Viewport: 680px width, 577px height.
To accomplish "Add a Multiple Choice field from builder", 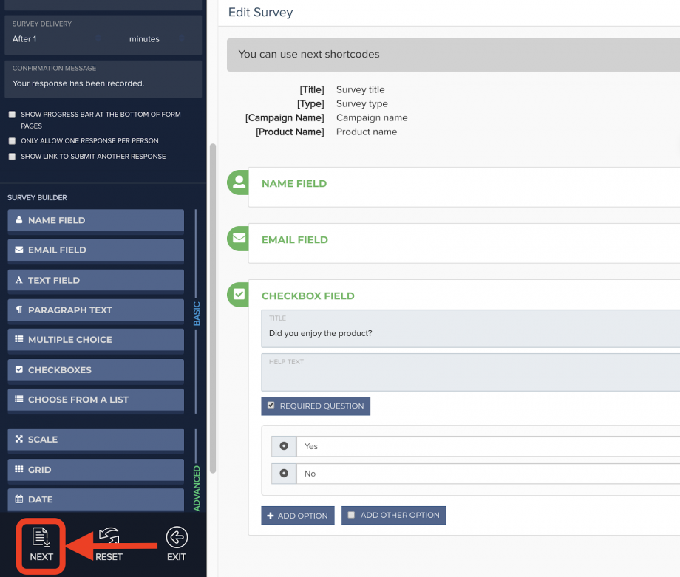I will [95, 340].
